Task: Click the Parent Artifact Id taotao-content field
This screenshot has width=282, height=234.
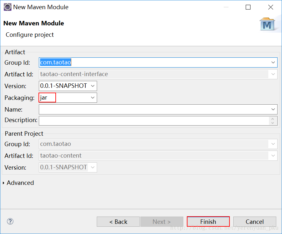Action: [158, 155]
